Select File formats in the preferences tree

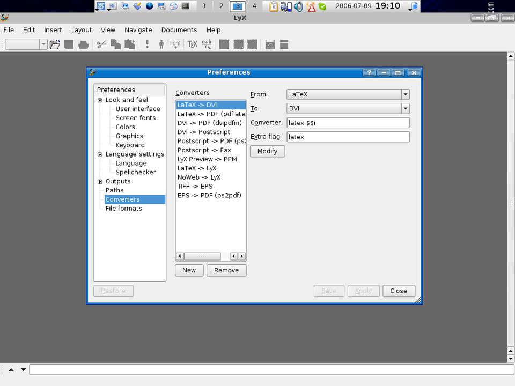[x=124, y=209]
